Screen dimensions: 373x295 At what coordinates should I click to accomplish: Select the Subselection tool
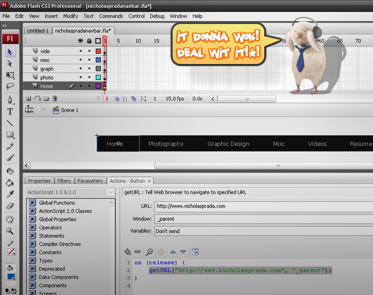[10, 63]
